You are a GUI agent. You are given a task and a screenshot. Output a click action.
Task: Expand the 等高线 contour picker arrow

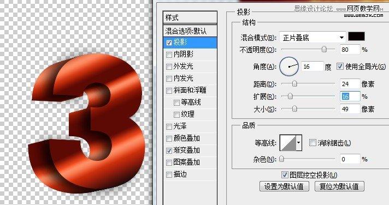coord(299,143)
